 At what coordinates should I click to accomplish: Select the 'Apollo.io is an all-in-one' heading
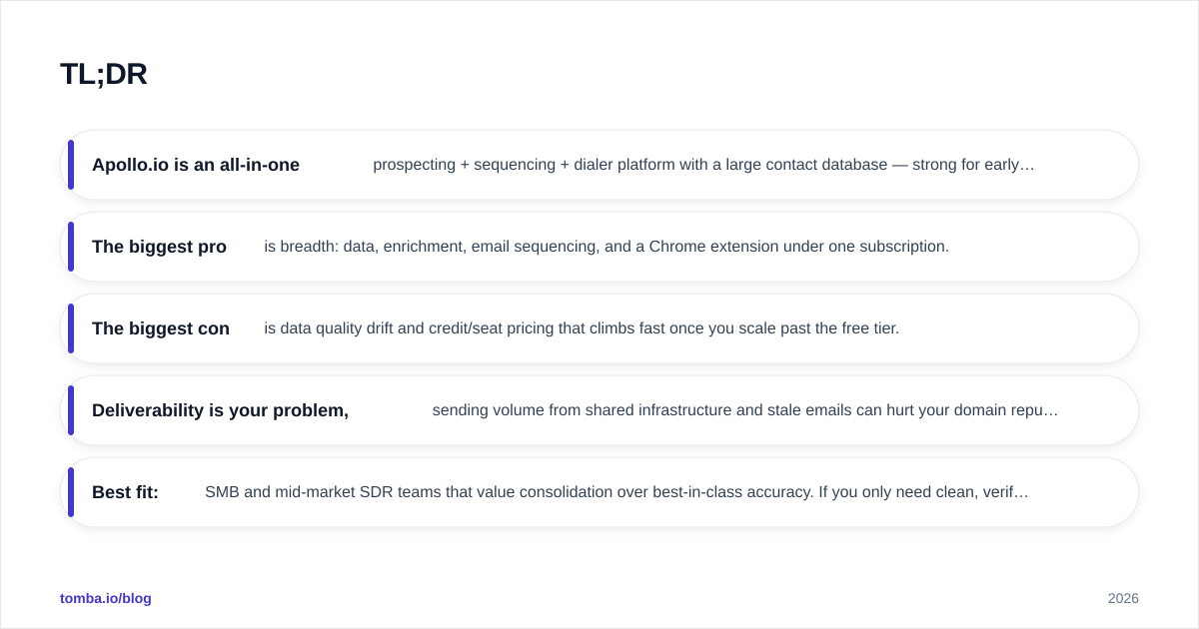196,165
